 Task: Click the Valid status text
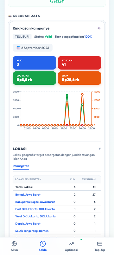coord(48,37)
